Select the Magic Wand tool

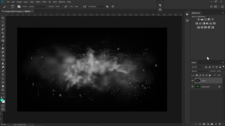[x=3, y=29]
